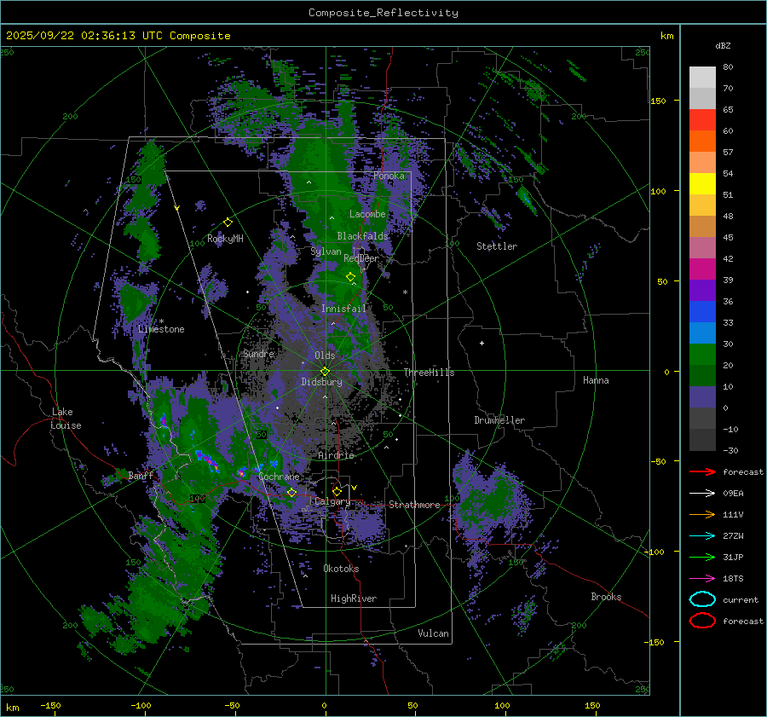This screenshot has height=717, width=767.
Task: Select the Drumheller label on the map
Action: tap(499, 420)
